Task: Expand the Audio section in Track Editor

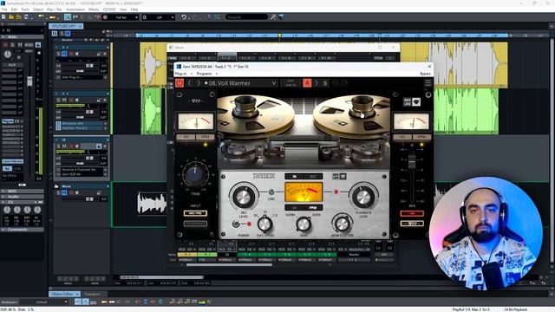Action: (3, 197)
